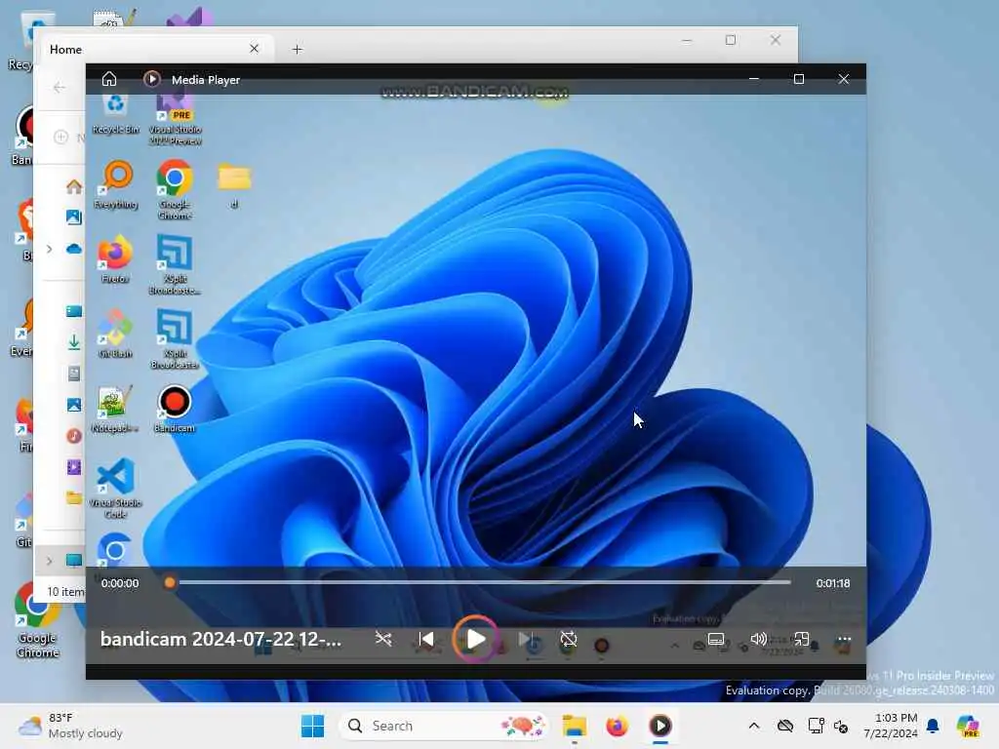This screenshot has width=999, height=749.
Task: Open the weather widget showing 83°F
Action: coord(70,726)
